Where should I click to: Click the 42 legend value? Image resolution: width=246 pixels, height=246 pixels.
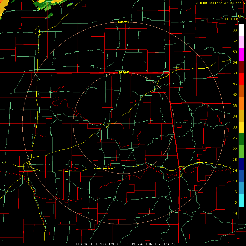tap(235, 95)
